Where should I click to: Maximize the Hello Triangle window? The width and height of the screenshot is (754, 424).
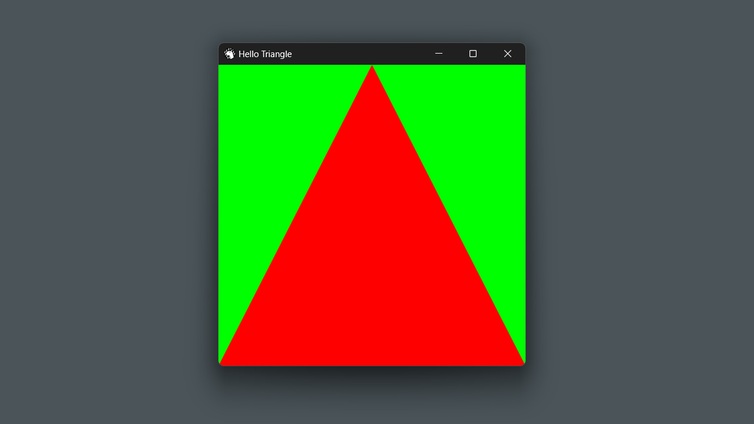(473, 54)
